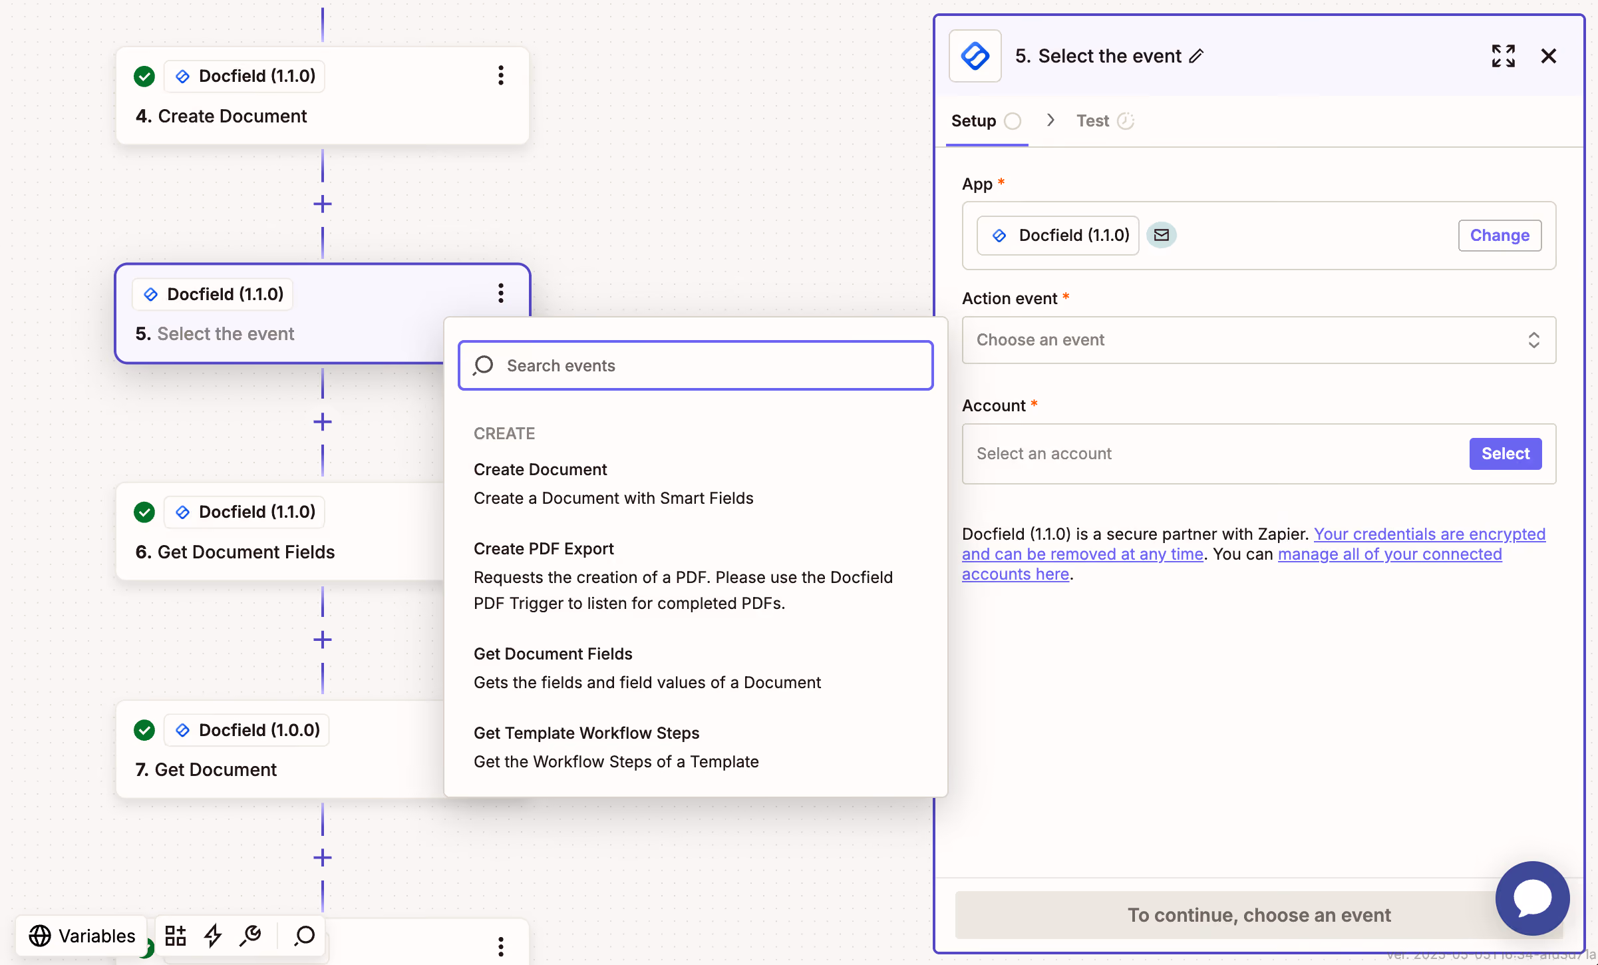Click the Docfield (1.1.0) badge on step 6
Screen dimensions: 1598x965
pos(245,512)
